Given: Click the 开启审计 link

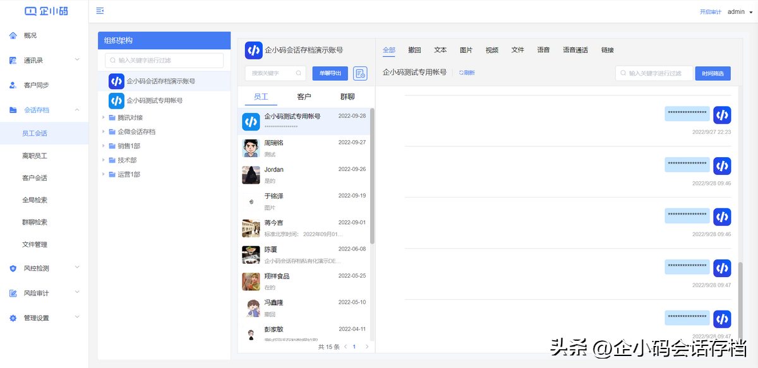Looking at the screenshot, I should (711, 12).
